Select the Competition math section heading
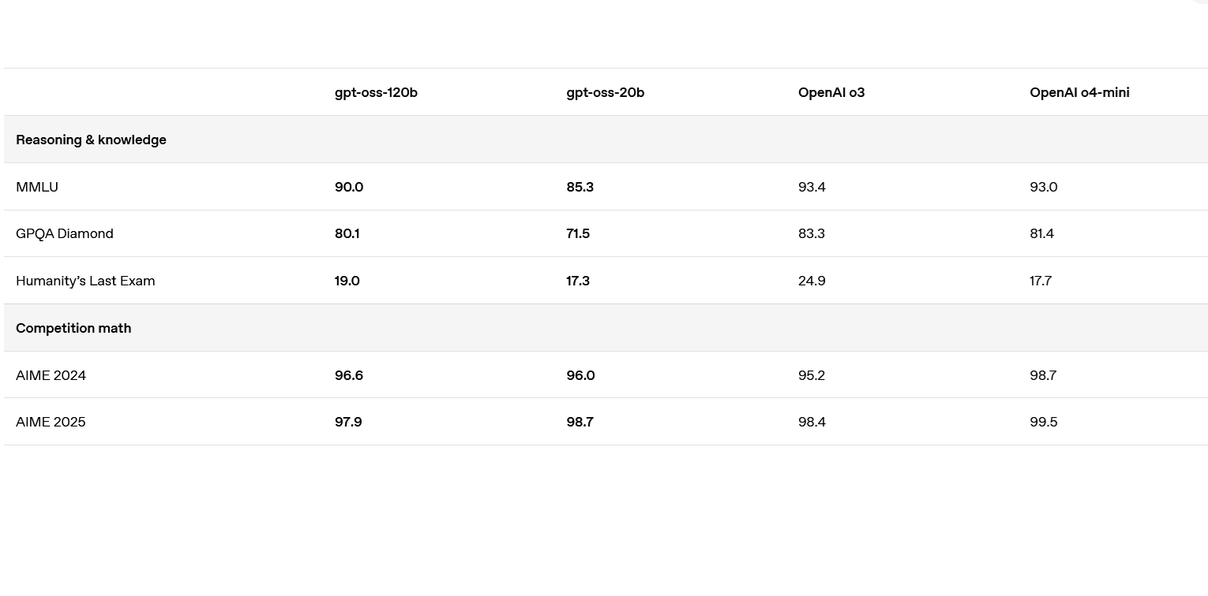The image size is (1208, 596). point(73,328)
